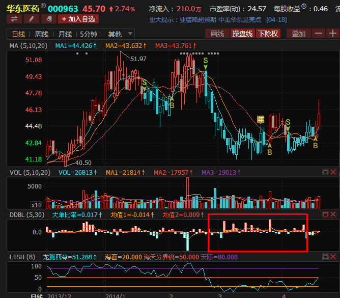Select the pencil drawing tool icon

31,19
